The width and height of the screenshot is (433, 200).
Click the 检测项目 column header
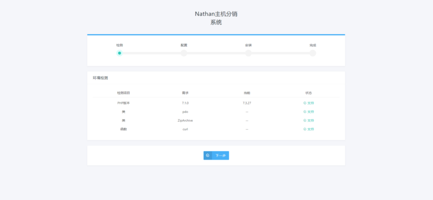(x=123, y=93)
